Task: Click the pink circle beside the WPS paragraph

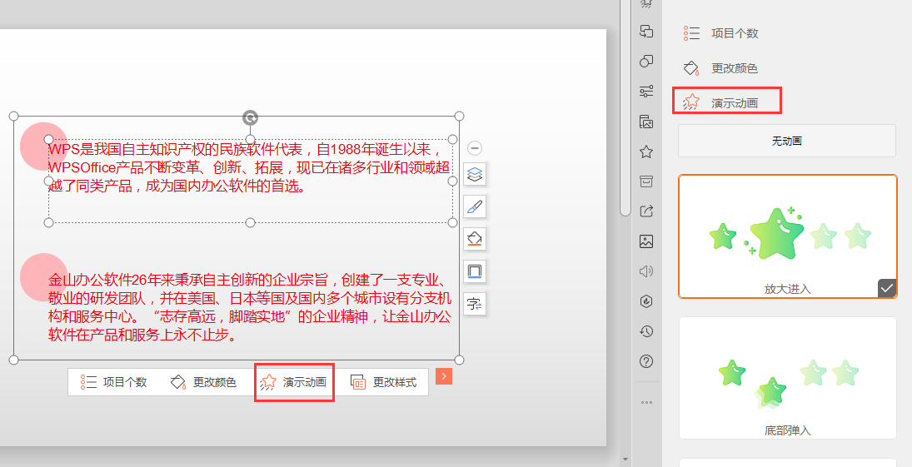Action: pyautogui.click(x=44, y=146)
